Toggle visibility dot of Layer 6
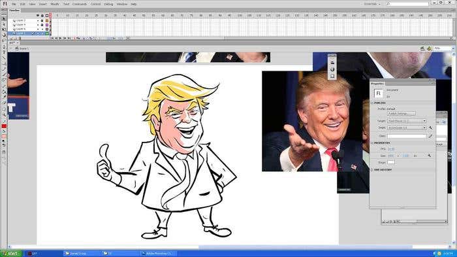The image size is (457, 257). [x=38, y=29]
